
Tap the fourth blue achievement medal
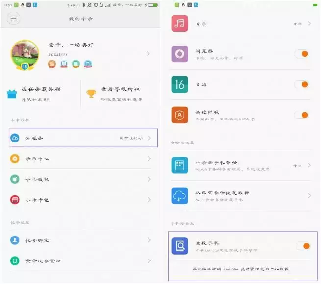coord(88,64)
